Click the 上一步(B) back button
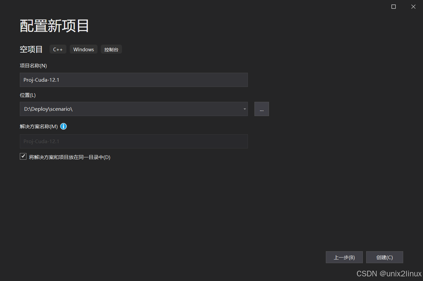Screen dimensions: 423x281 tap(344, 257)
